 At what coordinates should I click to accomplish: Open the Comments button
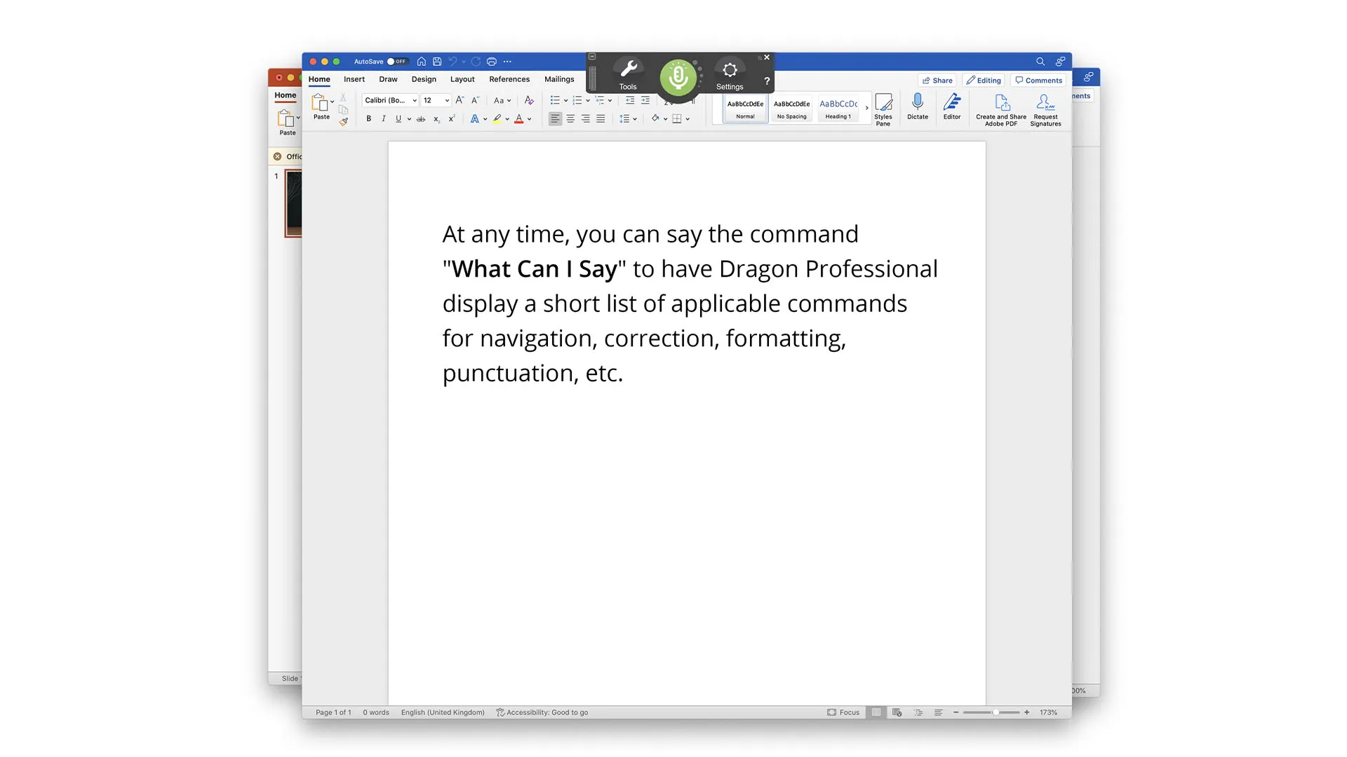[x=1038, y=81]
